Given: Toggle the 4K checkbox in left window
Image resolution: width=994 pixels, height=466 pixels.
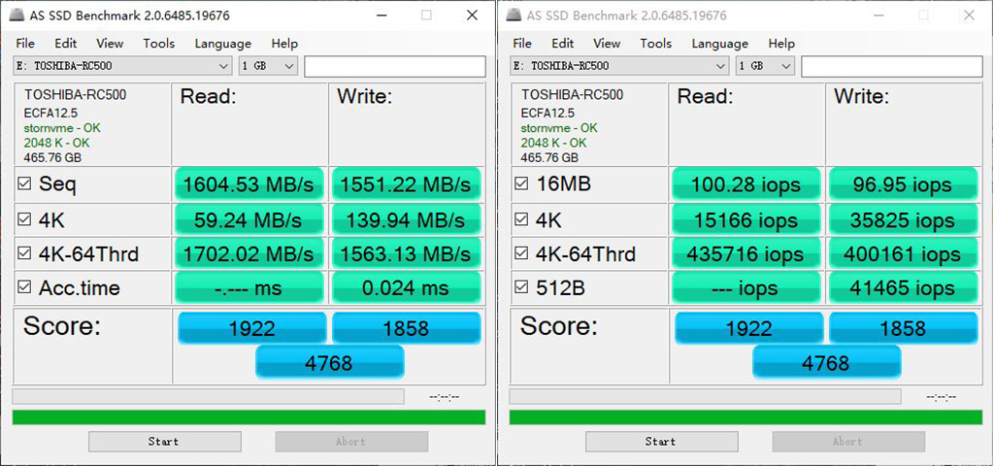Looking at the screenshot, I should click(x=24, y=220).
